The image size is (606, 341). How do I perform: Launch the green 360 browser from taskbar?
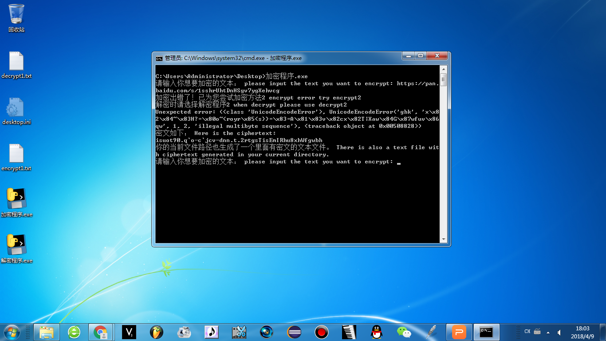pos(74,332)
